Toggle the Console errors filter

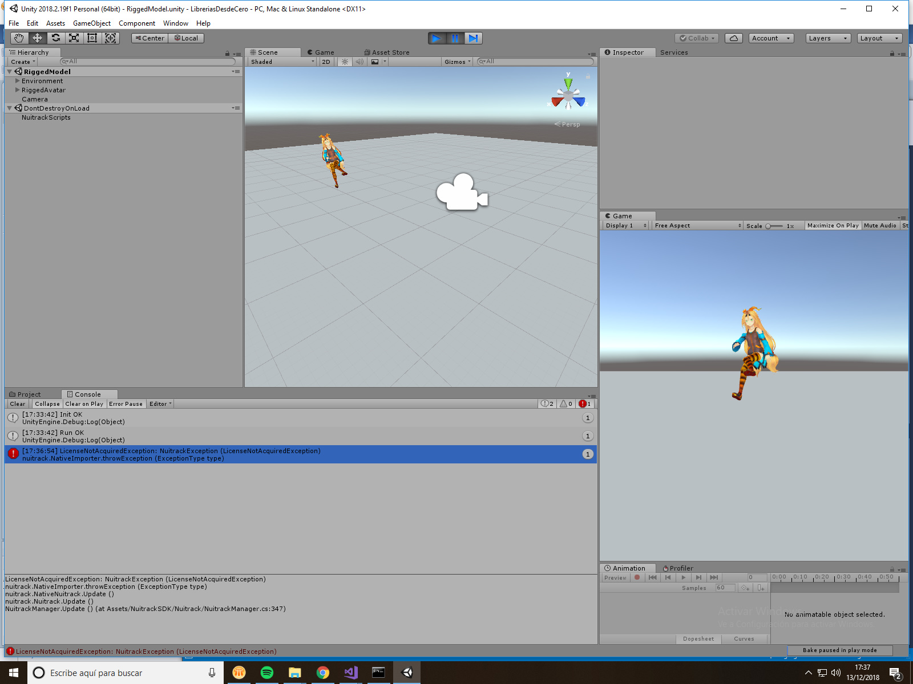pyautogui.click(x=585, y=404)
